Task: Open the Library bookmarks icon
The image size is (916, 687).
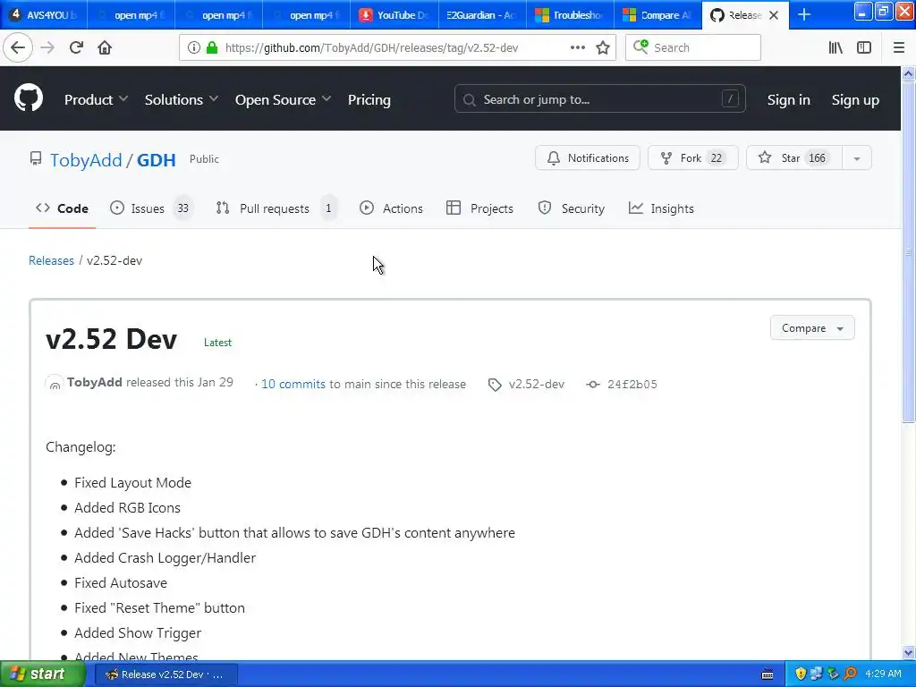Action: tap(835, 47)
